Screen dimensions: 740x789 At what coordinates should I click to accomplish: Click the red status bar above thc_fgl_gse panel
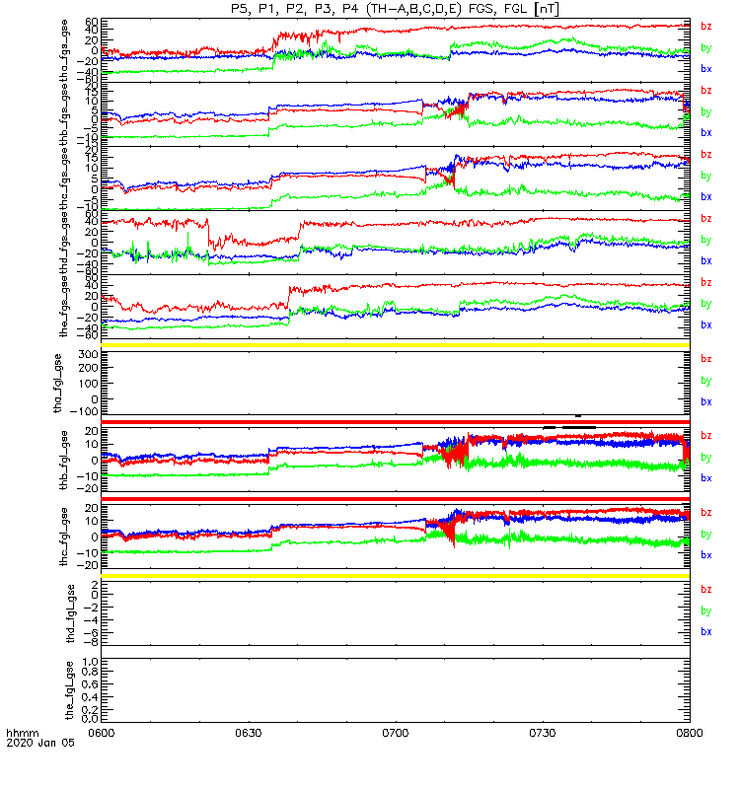tap(396, 499)
